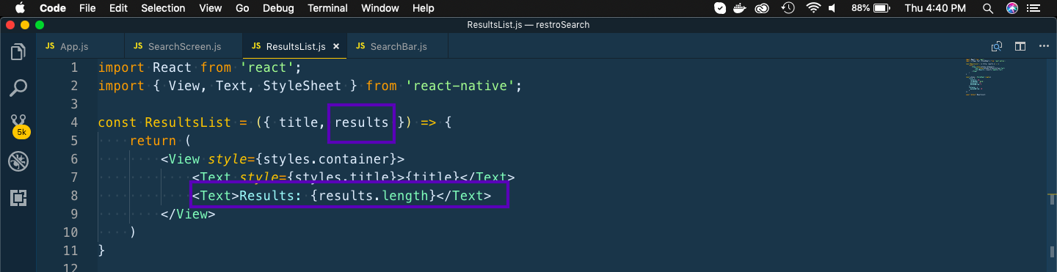Open the volume control in menu bar
The image size is (1057, 272).
832,8
